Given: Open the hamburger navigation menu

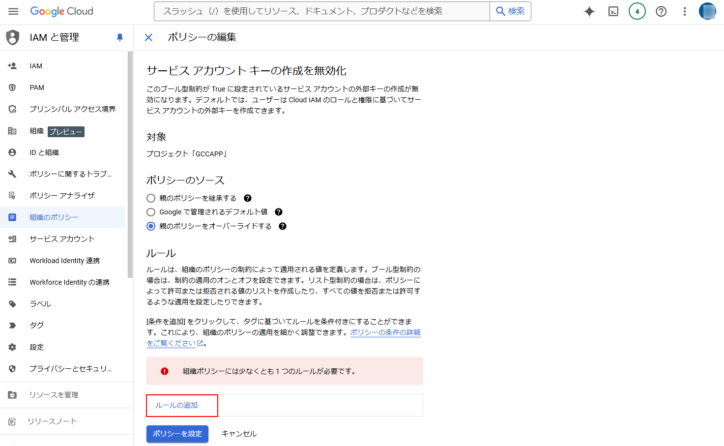Looking at the screenshot, I should 13,11.
